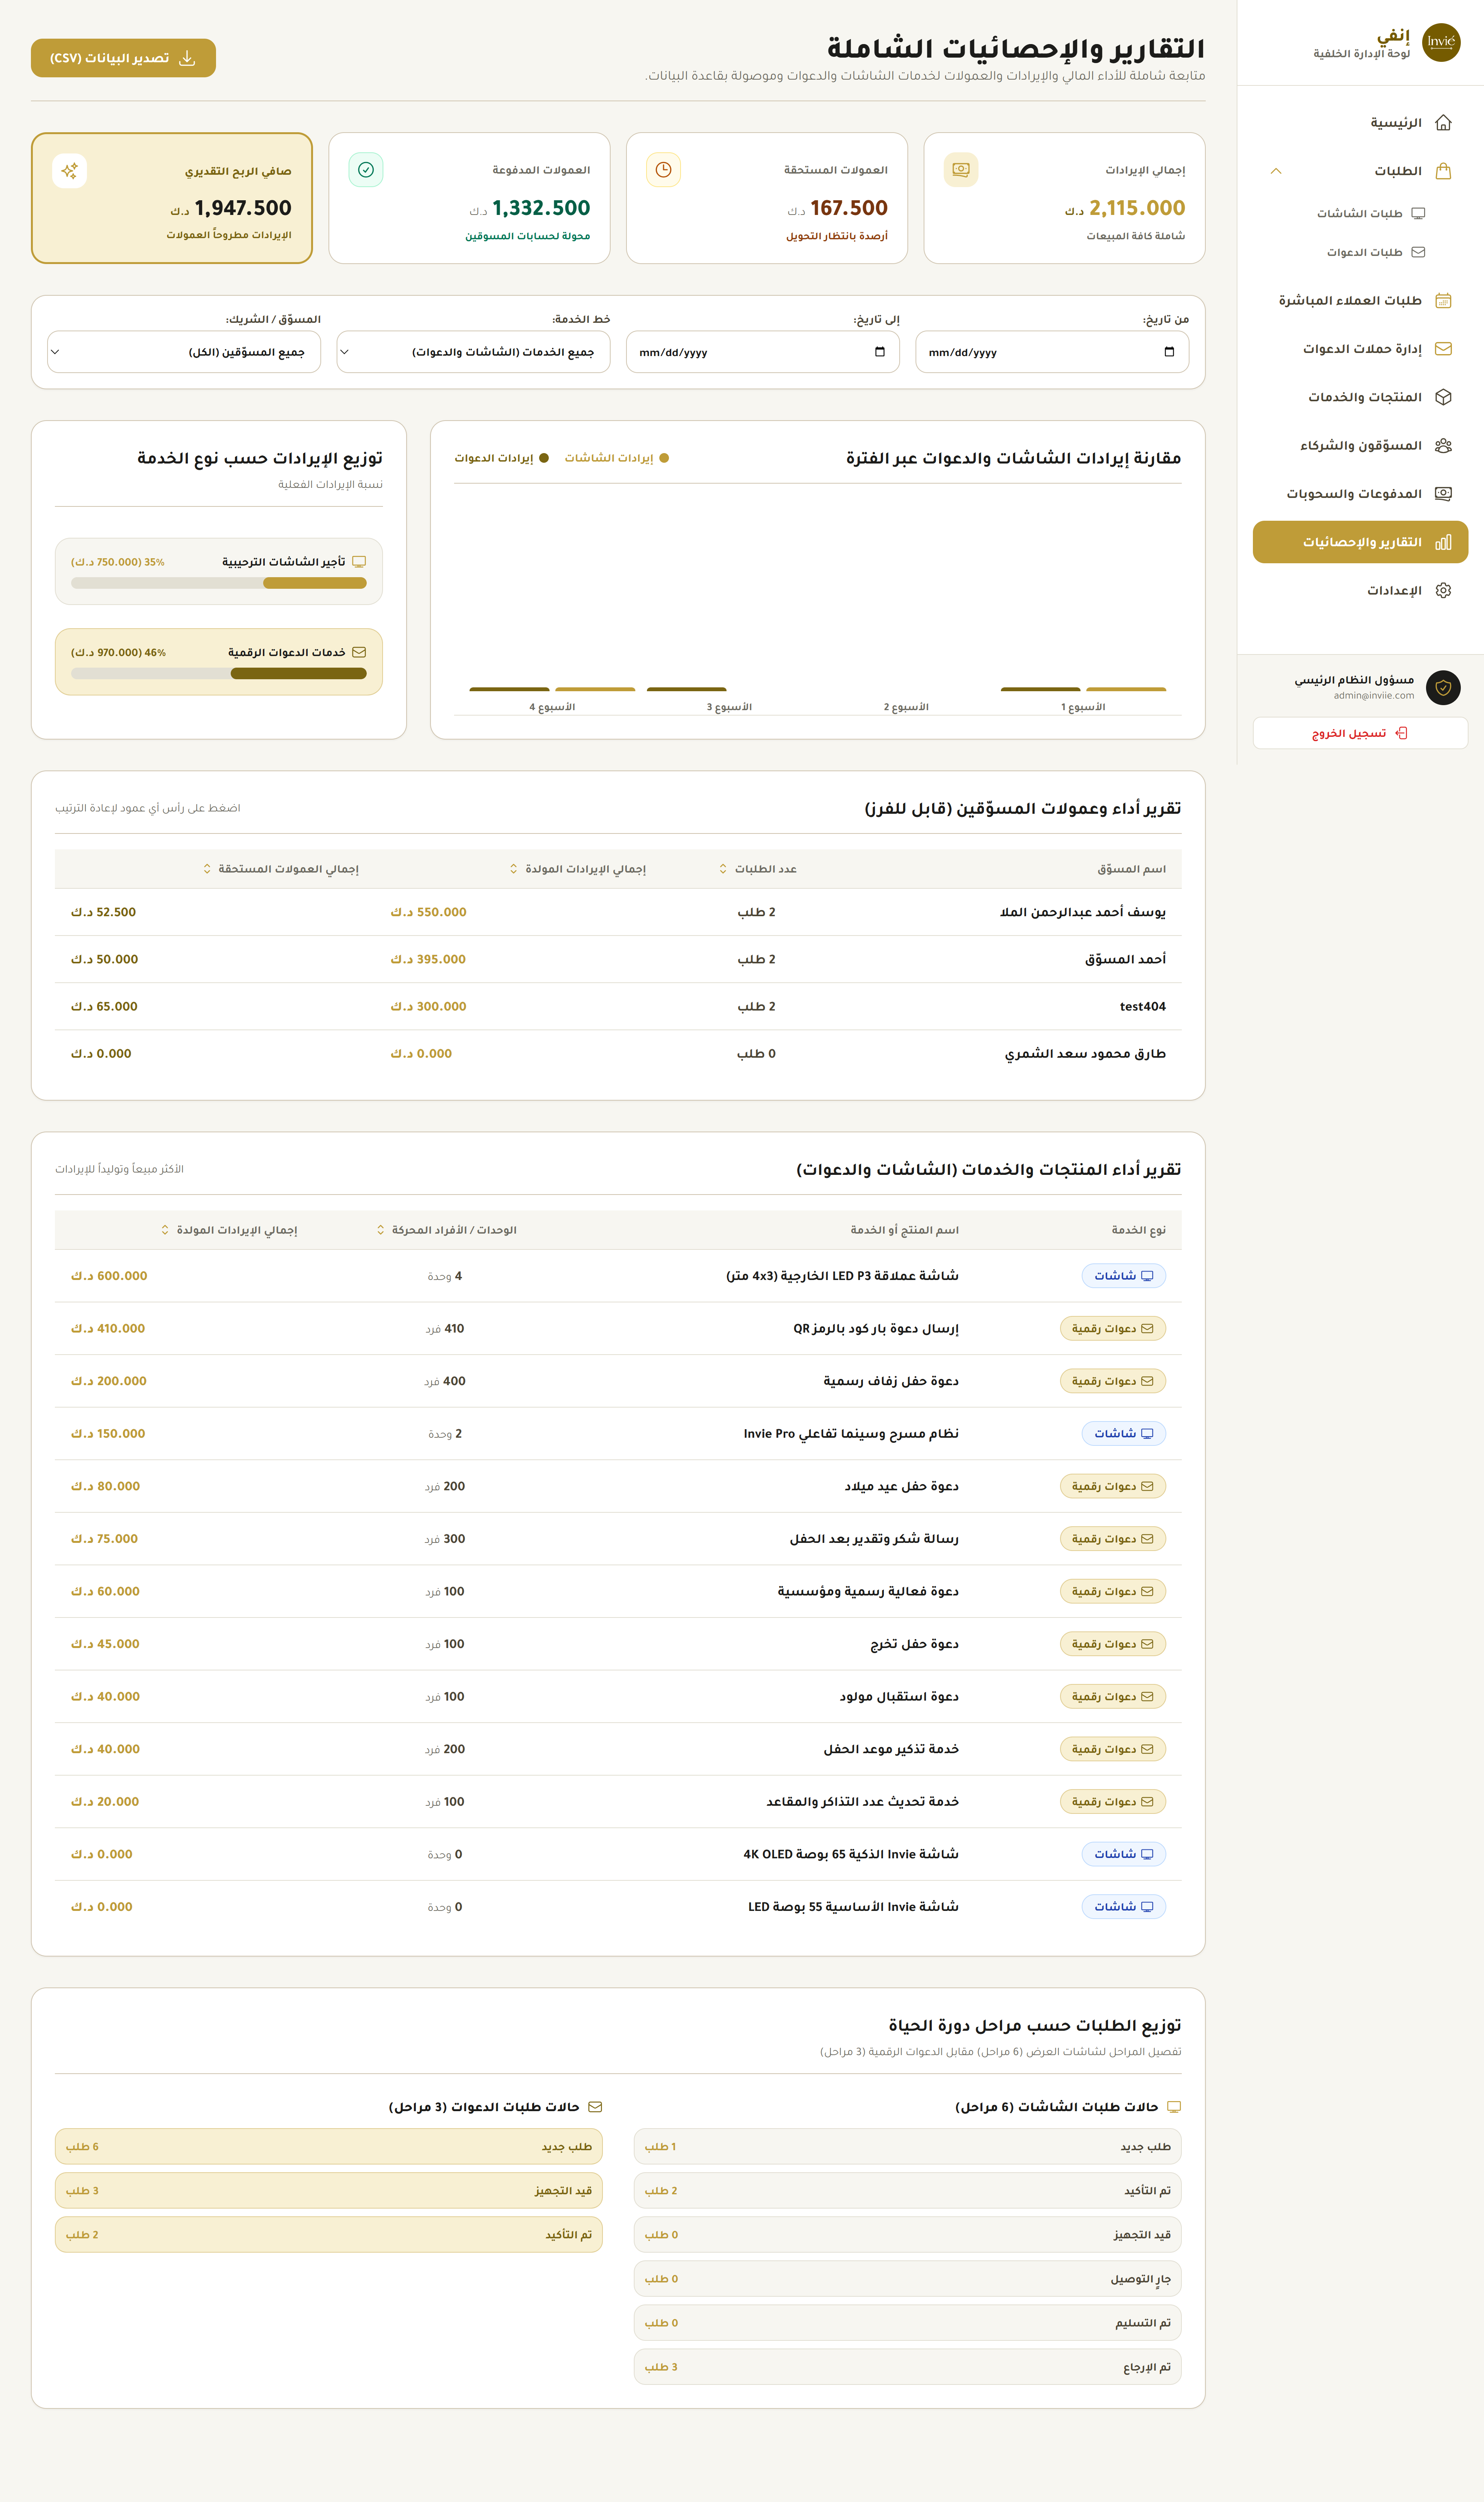The image size is (1484, 2502).
Task: Click marketer name طارق محمود سعد الشمري
Action: tap(1085, 1054)
